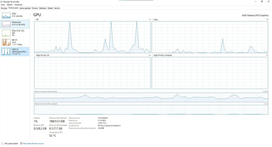The width and height of the screenshot is (272, 147).
Task: Click the Utilizare 1% value
Action: (36, 121)
